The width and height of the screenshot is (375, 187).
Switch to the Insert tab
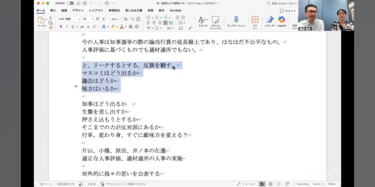click(53, 10)
